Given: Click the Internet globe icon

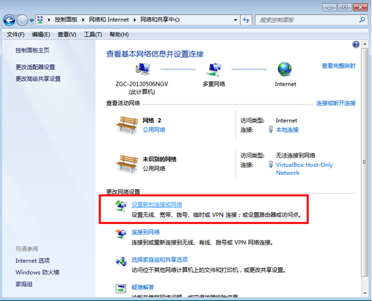Looking at the screenshot, I should [285, 68].
